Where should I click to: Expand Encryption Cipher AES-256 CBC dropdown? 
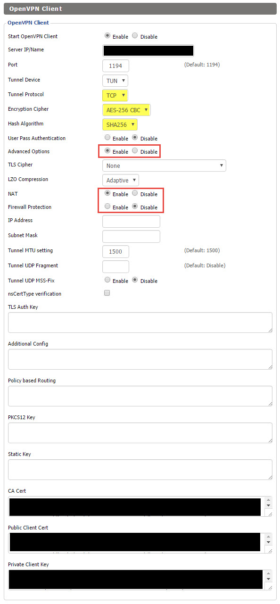coord(126,110)
